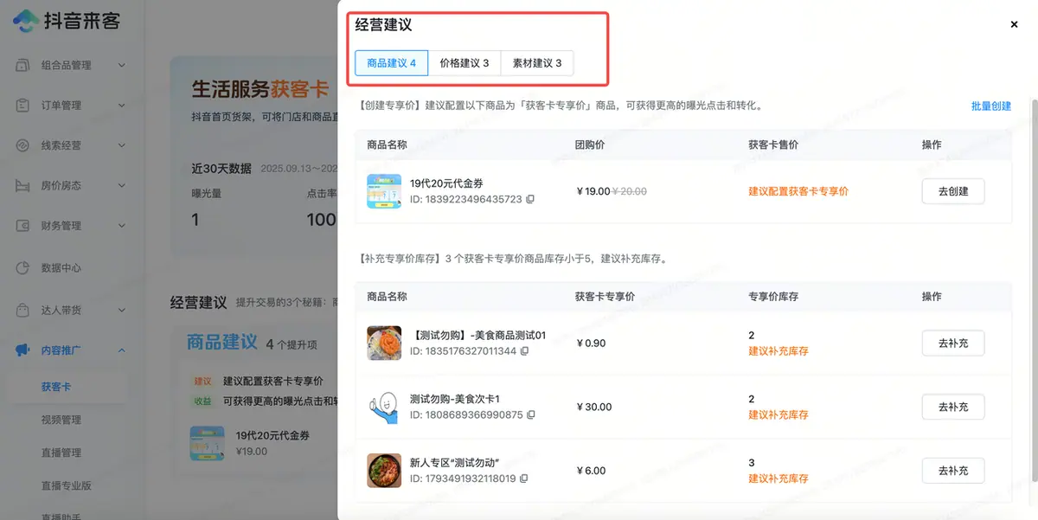The image size is (1038, 520).
Task: Expand the 达人带货 menu chevron
Action: 121,309
